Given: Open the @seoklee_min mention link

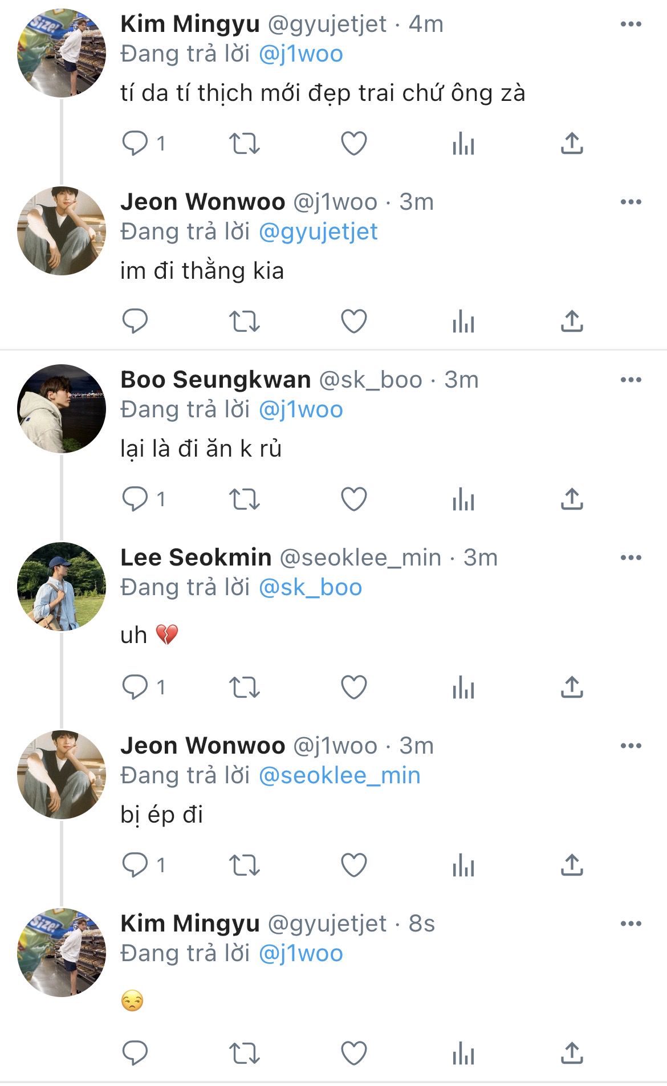Looking at the screenshot, I should (339, 776).
